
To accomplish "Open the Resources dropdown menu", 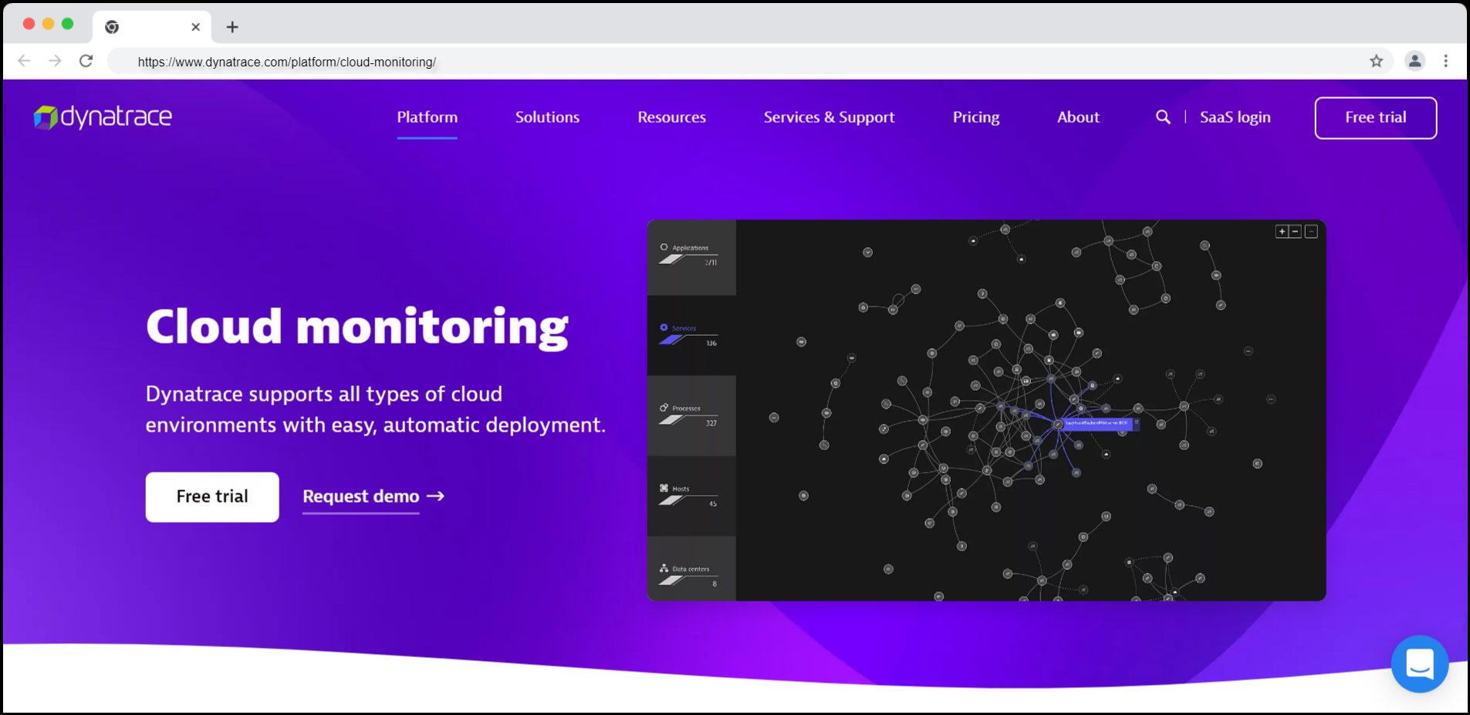I will click(671, 117).
